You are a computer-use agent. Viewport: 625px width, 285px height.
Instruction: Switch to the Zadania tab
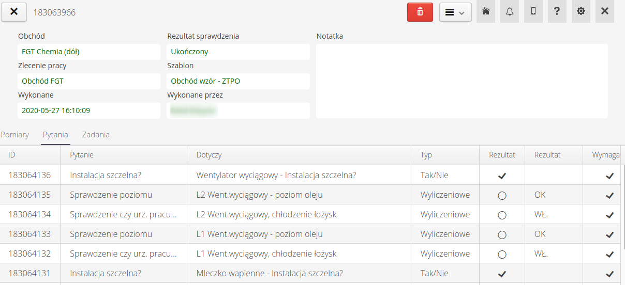pyautogui.click(x=96, y=135)
